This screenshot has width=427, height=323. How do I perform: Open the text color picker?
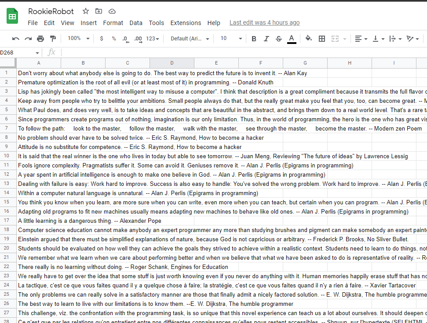tap(292, 39)
